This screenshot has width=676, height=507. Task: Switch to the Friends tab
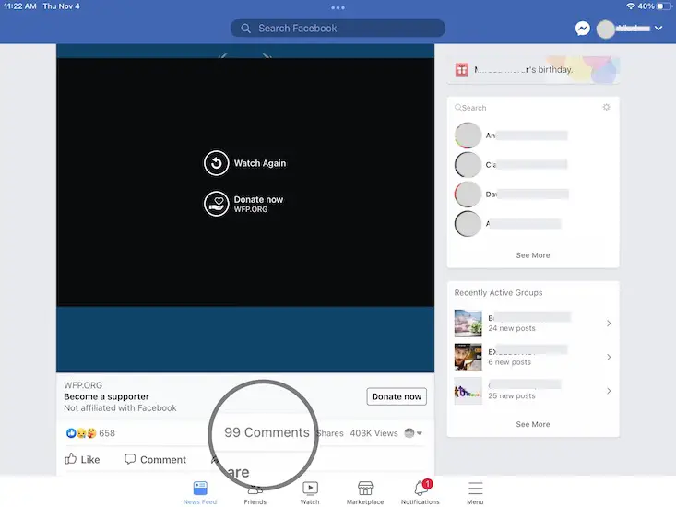(x=255, y=492)
